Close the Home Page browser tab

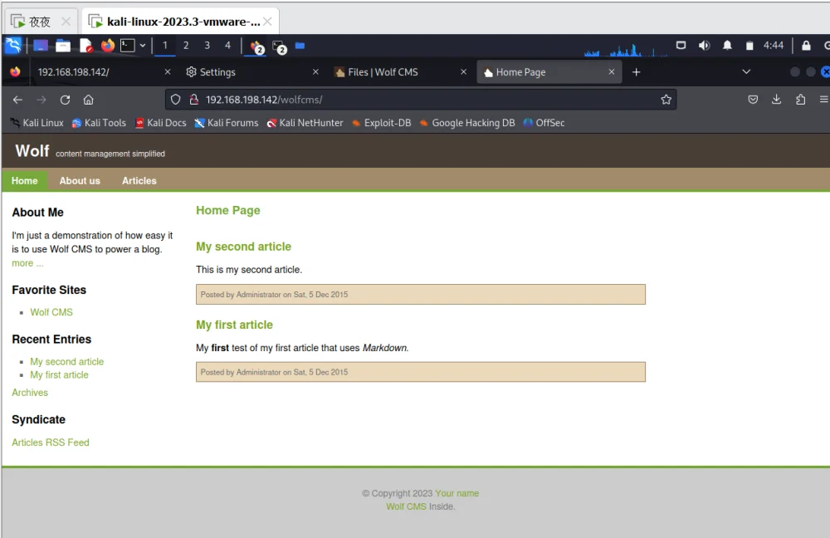point(612,71)
